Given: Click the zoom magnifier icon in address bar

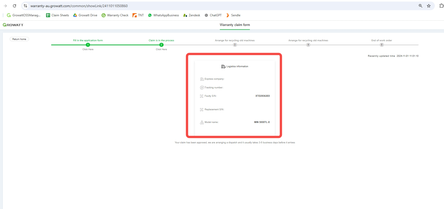Looking at the screenshot, I should [x=420, y=6].
